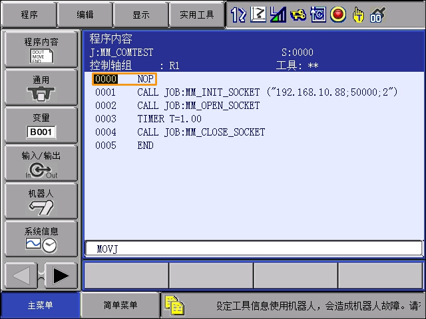Click the J:MM_COMTEST job name
Viewport: 426px width, 319px height.
click(121, 52)
